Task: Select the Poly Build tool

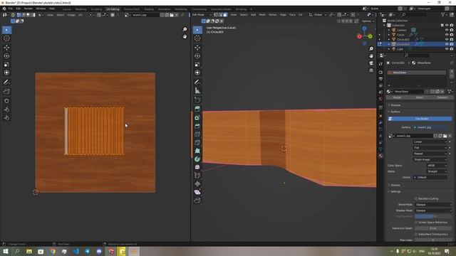Action: point(197,151)
